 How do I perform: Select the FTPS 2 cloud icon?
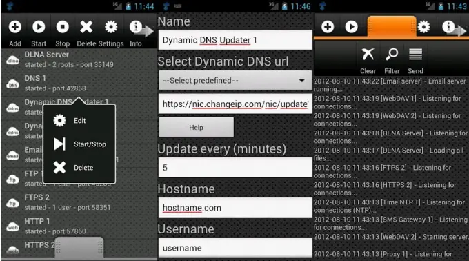click(x=13, y=203)
